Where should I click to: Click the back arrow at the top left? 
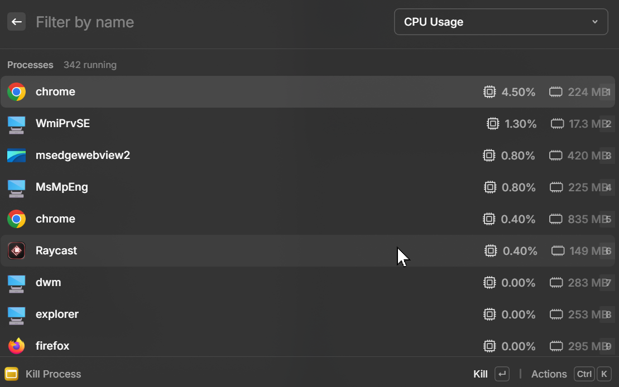tap(16, 21)
